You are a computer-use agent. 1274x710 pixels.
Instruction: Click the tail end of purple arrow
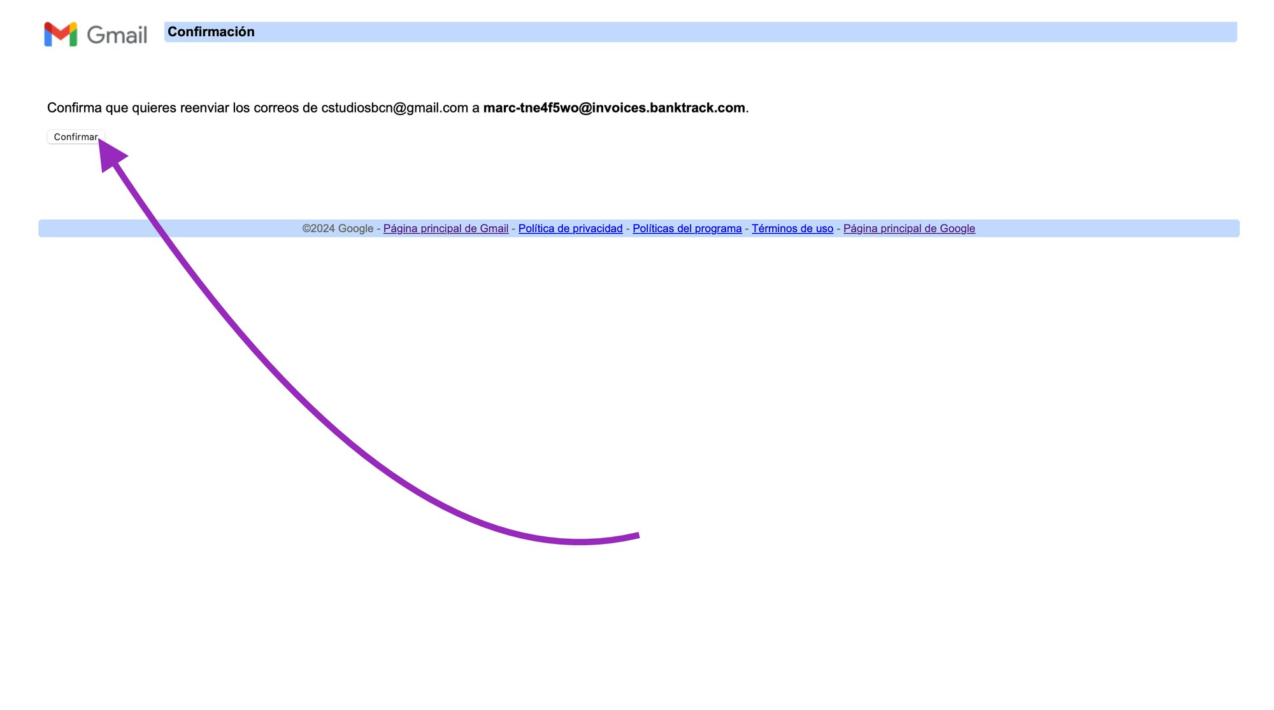point(635,536)
